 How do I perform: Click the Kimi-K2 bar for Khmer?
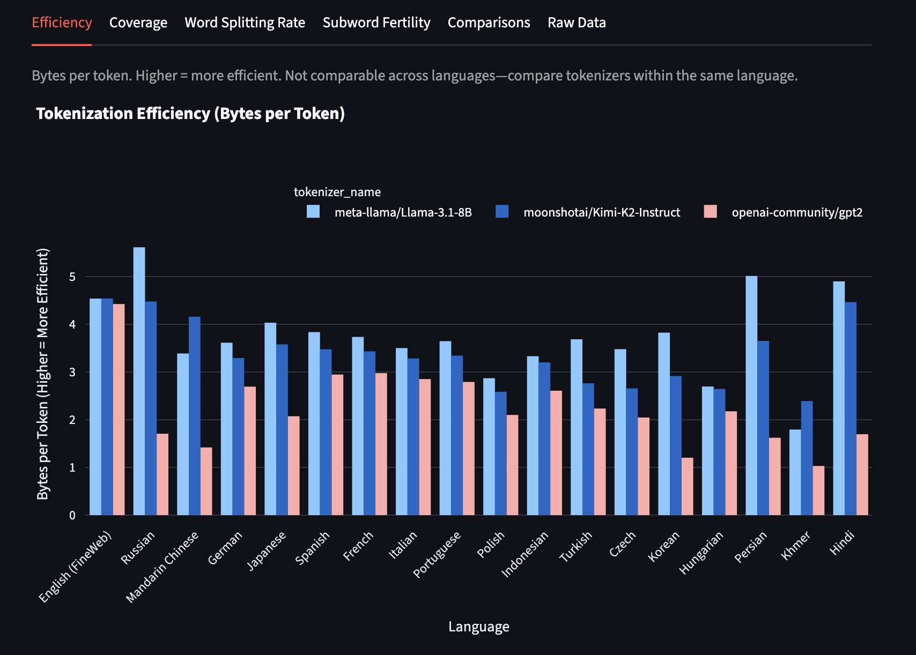pos(807,458)
